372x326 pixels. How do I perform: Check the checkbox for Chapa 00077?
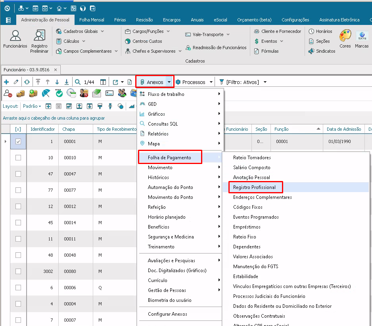[18, 190]
